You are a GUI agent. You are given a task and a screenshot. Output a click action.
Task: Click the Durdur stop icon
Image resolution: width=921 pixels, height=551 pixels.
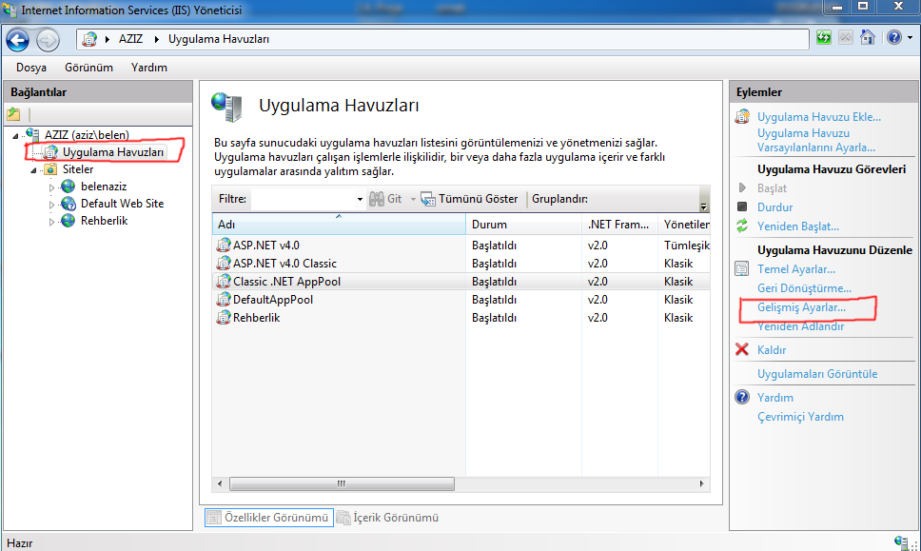point(742,207)
